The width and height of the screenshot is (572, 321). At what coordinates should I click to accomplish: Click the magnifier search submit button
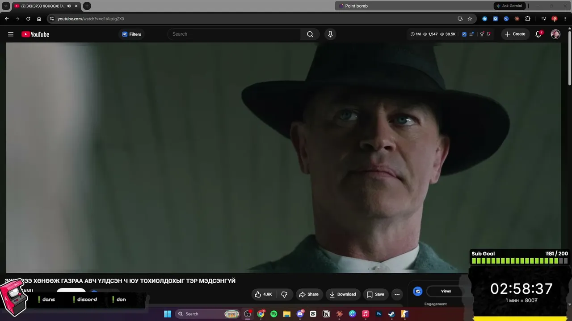(310, 34)
